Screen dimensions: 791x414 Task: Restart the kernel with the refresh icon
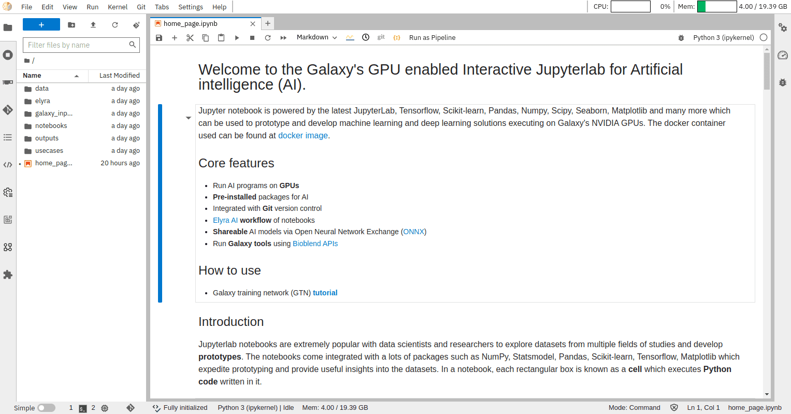[267, 37]
